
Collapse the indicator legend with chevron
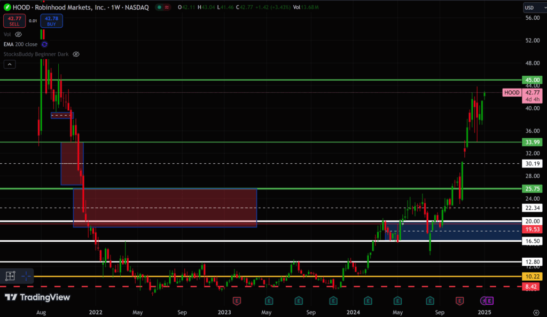pos(10,65)
